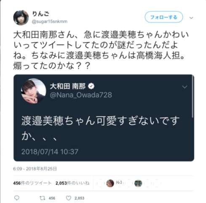Image resolution: width=206 pixels, height=203 pixels.
Task: Open the quoted screenshot image of 渡邉美穂ちゃん tweet
Action: 104,118
